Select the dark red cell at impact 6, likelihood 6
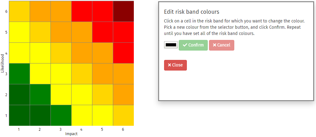The height and width of the screenshot is (137, 316). pos(124,12)
